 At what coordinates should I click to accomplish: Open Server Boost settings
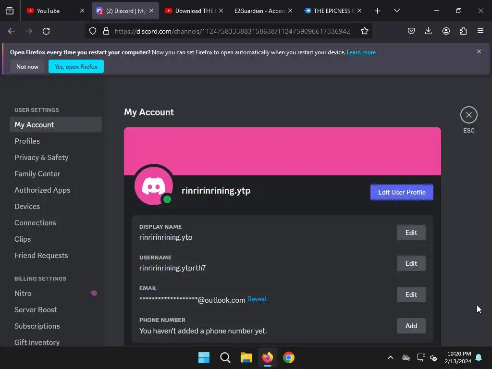point(56,310)
